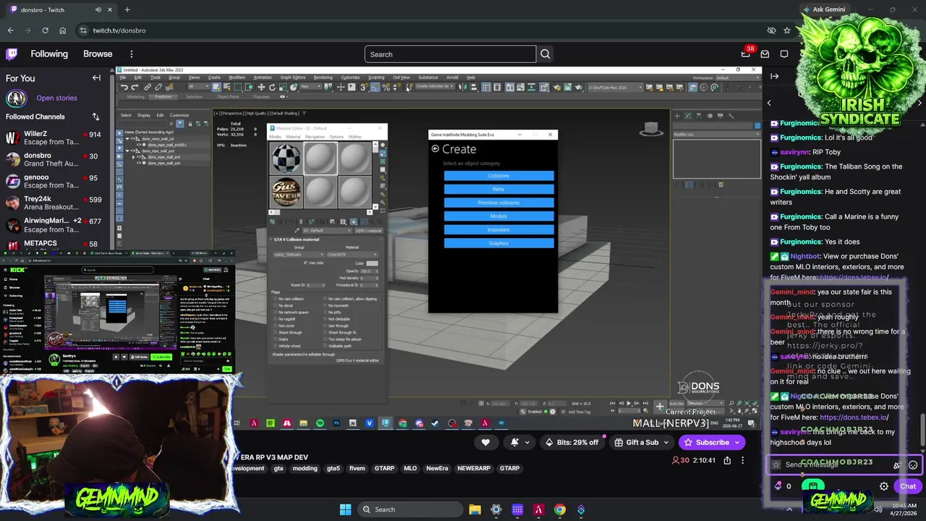Open the emote picker in chat box
Screen dimensions: 926x521
[x=913, y=465]
